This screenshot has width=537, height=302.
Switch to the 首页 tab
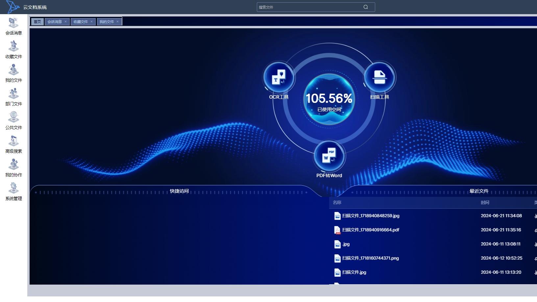tap(37, 22)
